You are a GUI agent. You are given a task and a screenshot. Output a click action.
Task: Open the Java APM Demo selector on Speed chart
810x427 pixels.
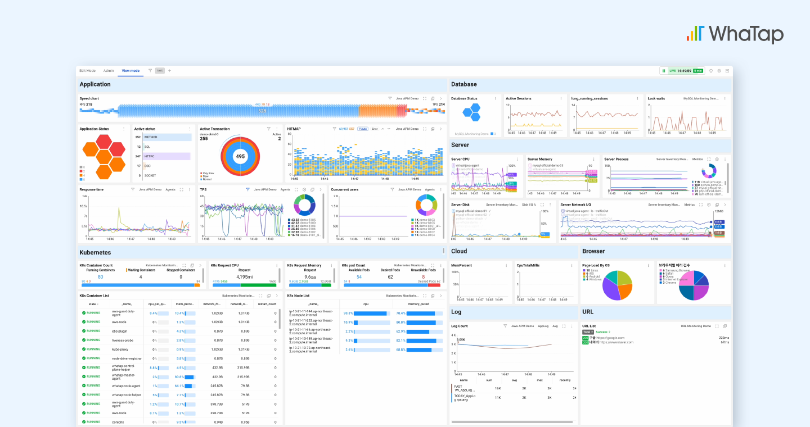pos(407,98)
